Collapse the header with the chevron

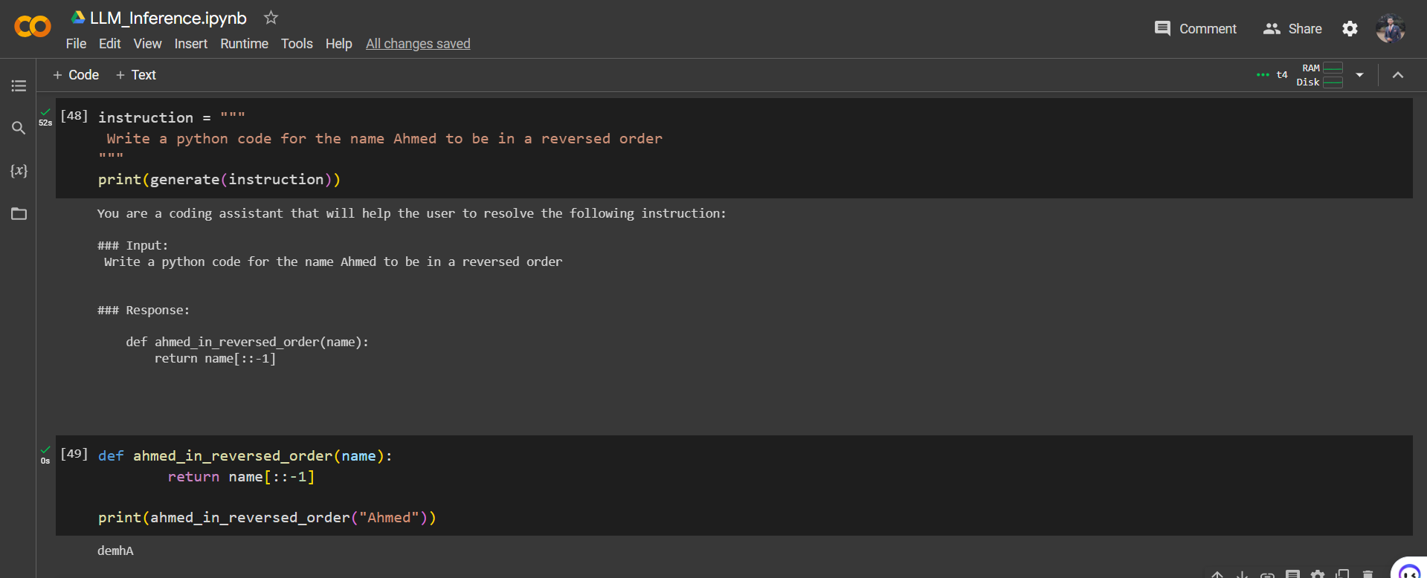pos(1397,75)
